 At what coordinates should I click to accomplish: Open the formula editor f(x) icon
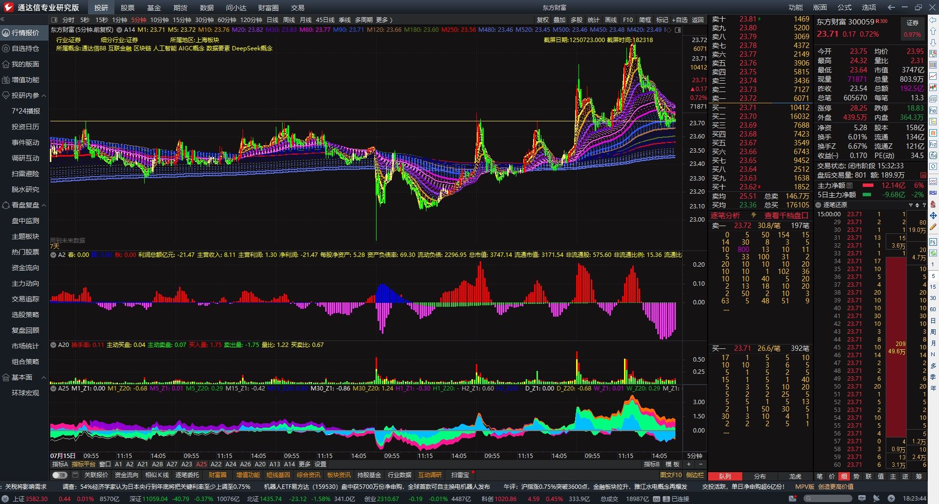tap(935, 155)
